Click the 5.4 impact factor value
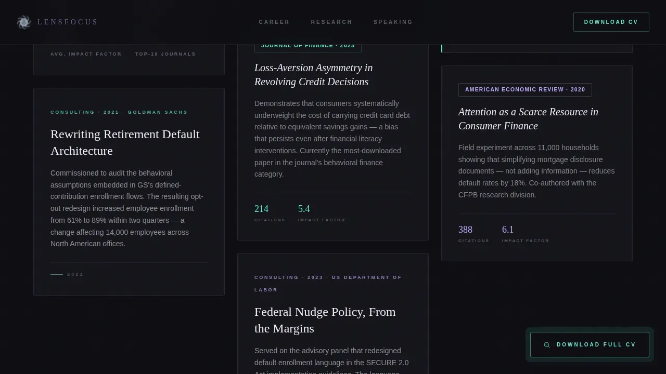 [x=304, y=209]
